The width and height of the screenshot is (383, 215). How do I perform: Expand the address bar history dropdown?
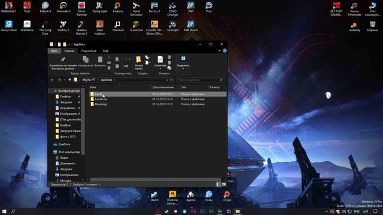pos(167,79)
